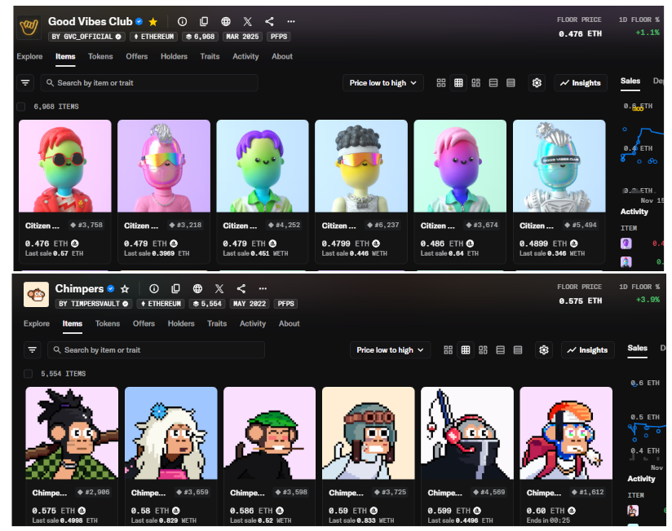Open Chimpers view settings gear
The image size is (672, 531).
pos(544,350)
